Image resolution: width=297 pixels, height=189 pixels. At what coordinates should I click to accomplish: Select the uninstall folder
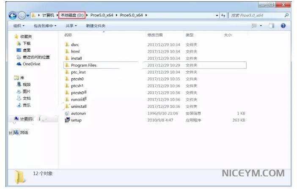coord(79,106)
